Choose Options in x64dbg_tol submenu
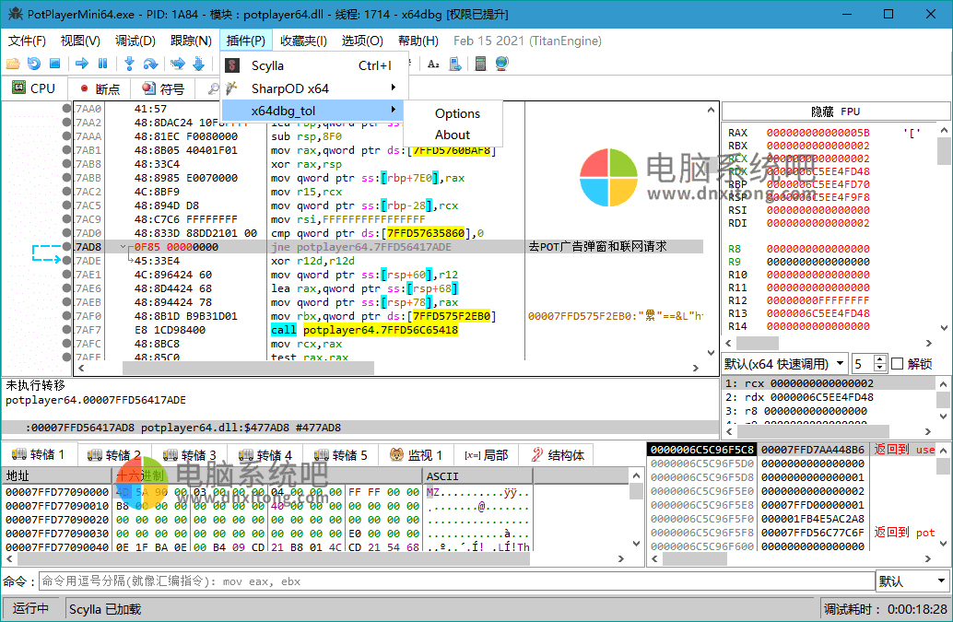Image resolution: width=953 pixels, height=622 pixels. tap(457, 113)
